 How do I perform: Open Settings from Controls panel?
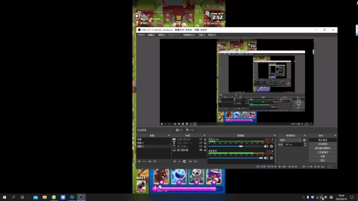pos(323,156)
